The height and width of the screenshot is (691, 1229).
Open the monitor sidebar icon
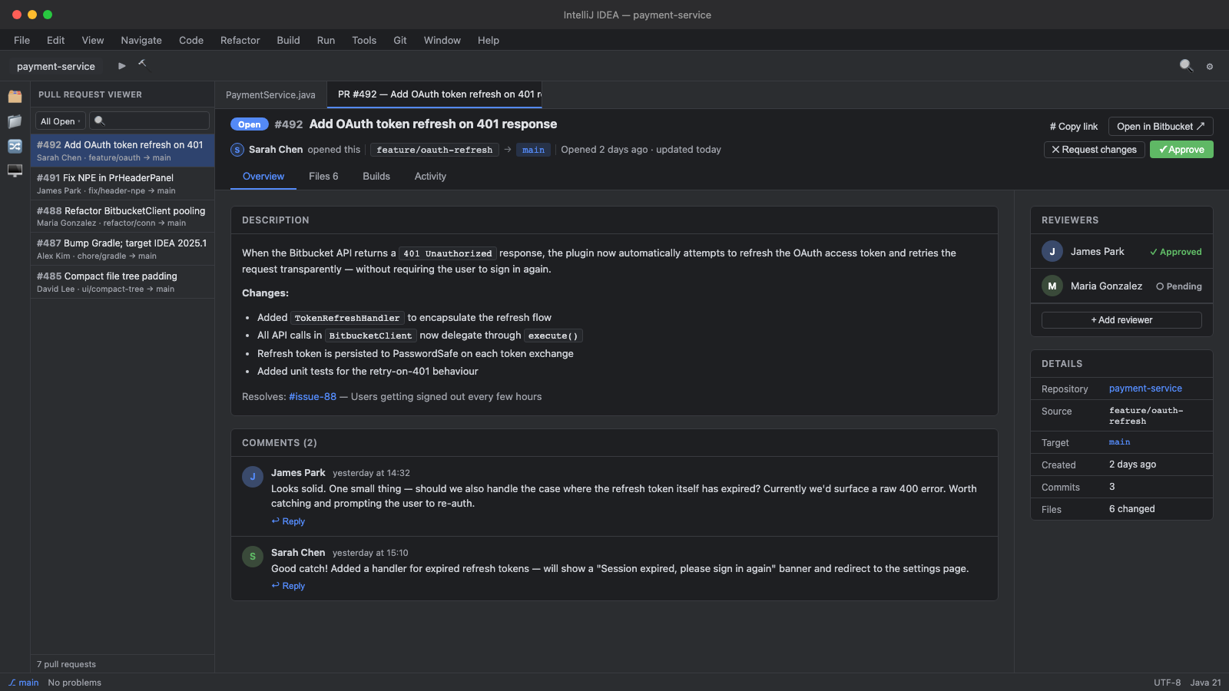(x=15, y=170)
